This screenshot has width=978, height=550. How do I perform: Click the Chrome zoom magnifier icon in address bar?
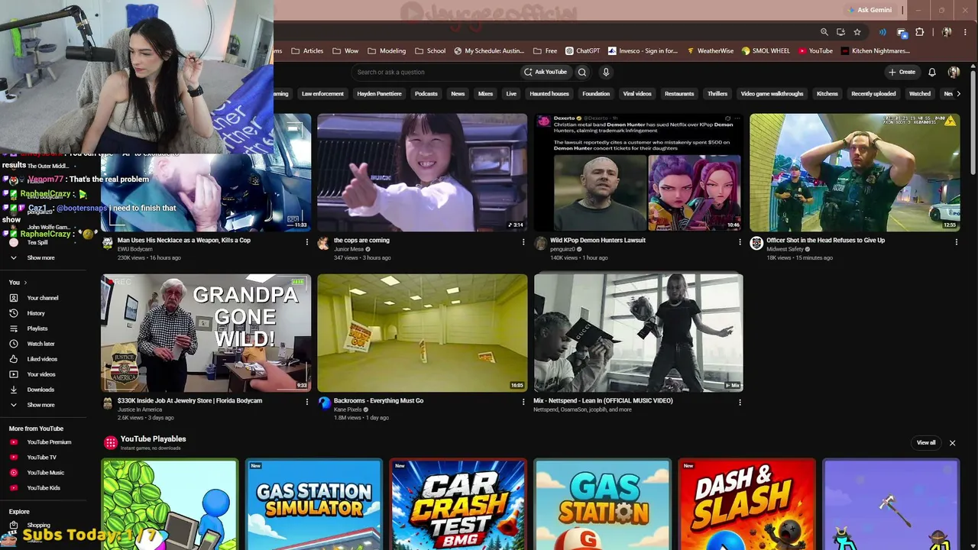(x=824, y=32)
